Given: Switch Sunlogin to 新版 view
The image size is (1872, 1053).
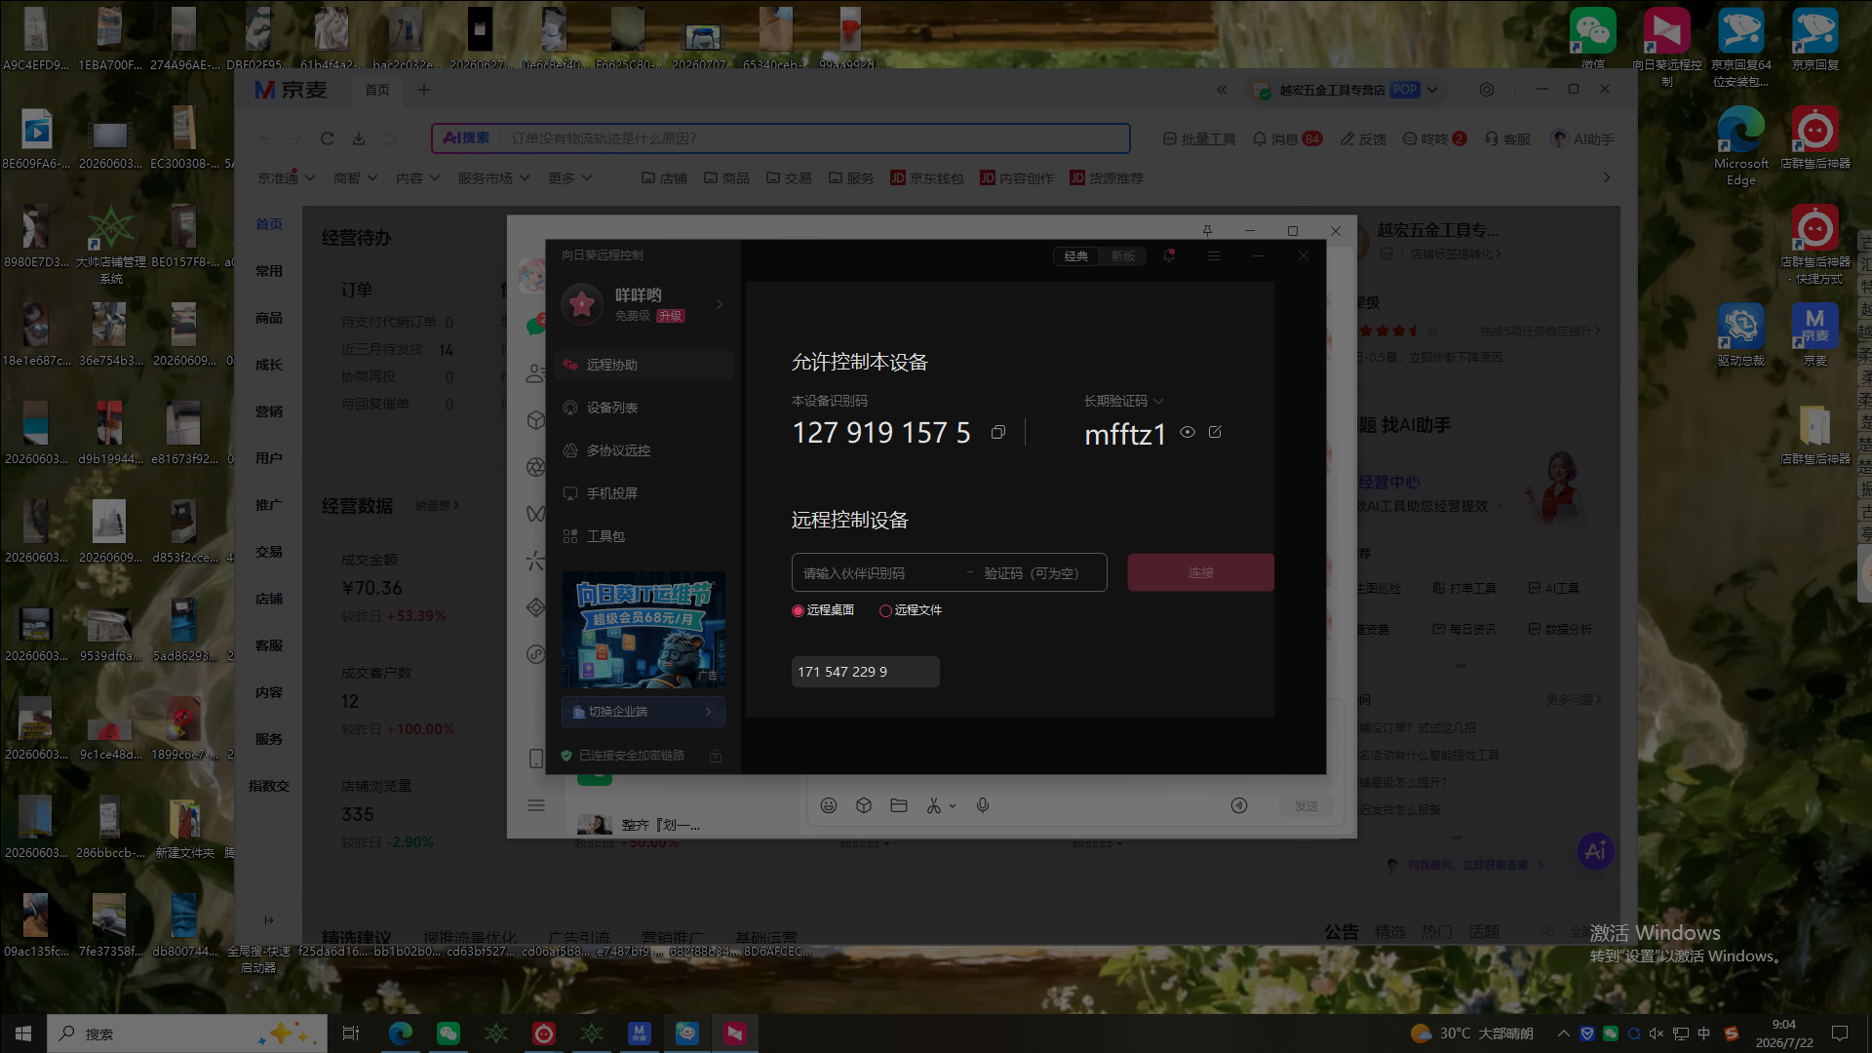Looking at the screenshot, I should [1122, 256].
